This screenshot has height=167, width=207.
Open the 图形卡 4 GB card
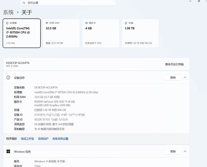[x=101, y=33]
